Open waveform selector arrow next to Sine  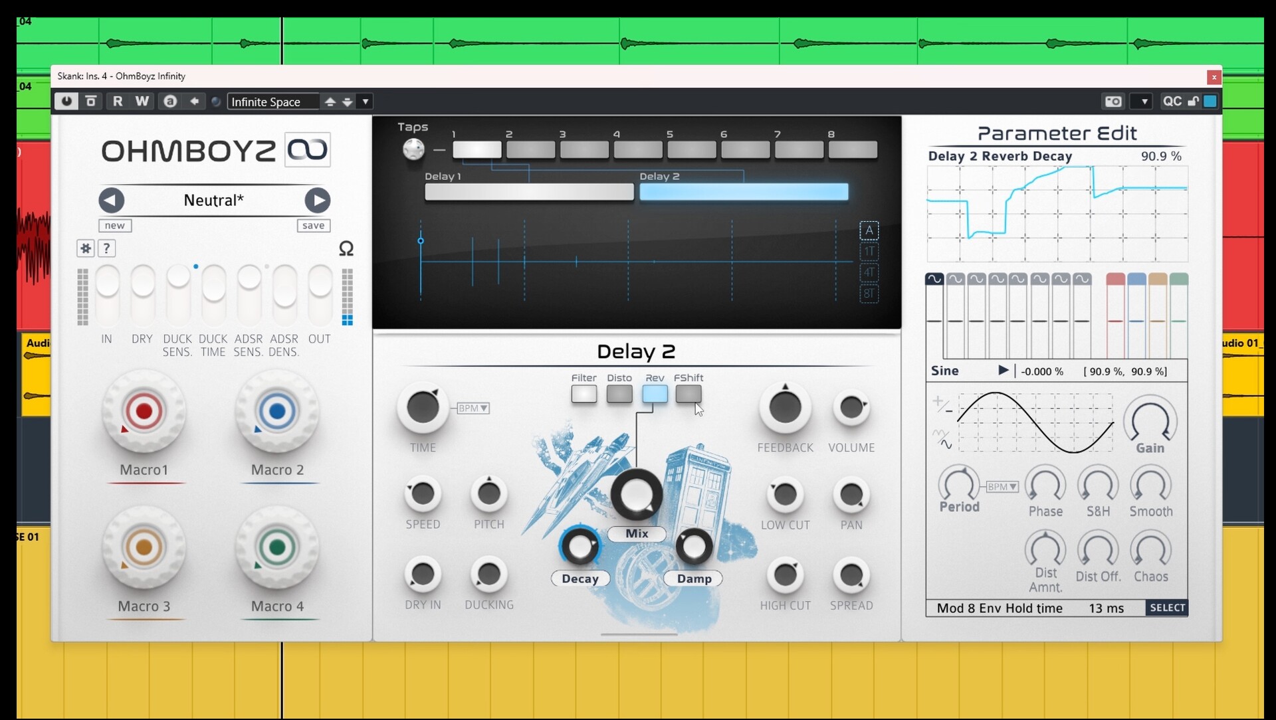(x=1004, y=371)
